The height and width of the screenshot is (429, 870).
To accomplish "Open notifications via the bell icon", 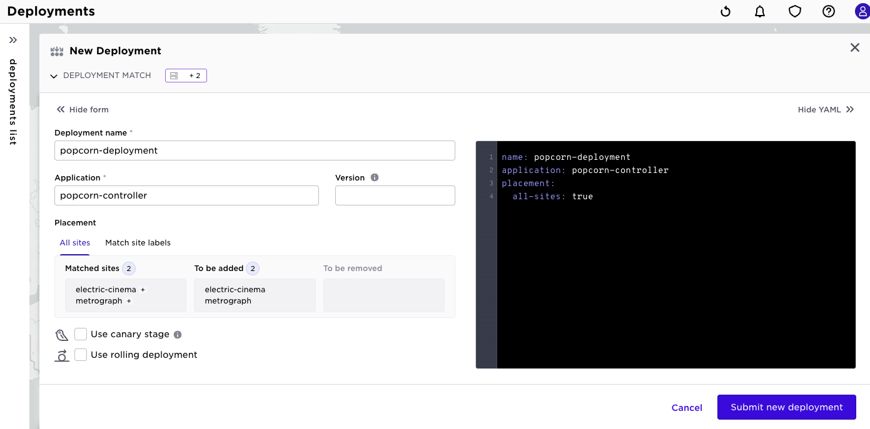I will 760,11.
